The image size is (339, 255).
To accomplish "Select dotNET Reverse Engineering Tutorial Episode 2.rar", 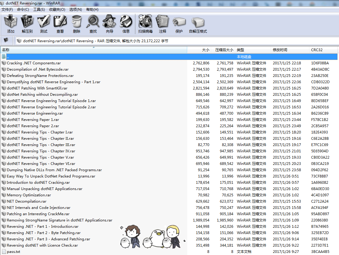I will point(51,107).
